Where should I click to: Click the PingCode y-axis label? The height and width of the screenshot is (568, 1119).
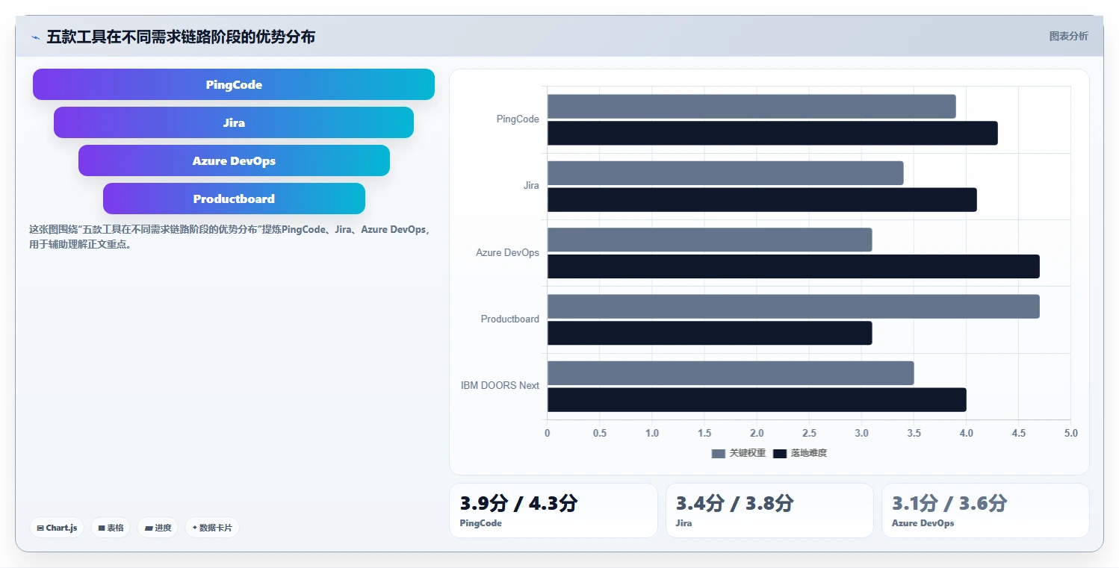(518, 119)
